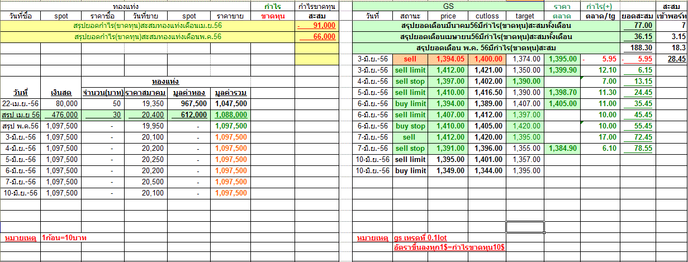Click the 12.10 profit cell
The width and height of the screenshot is (688, 262).
(601, 70)
